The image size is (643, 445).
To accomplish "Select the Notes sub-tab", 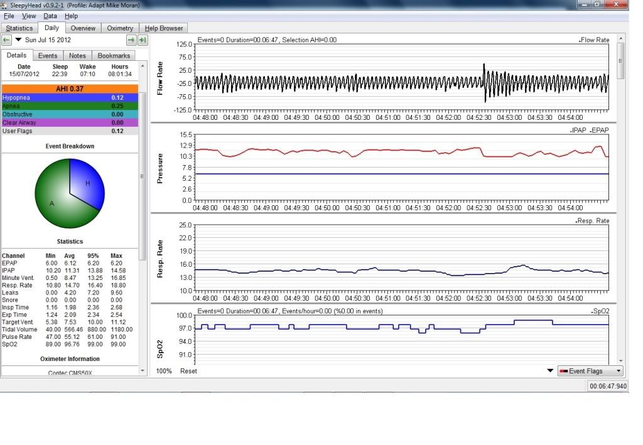I will click(x=77, y=56).
